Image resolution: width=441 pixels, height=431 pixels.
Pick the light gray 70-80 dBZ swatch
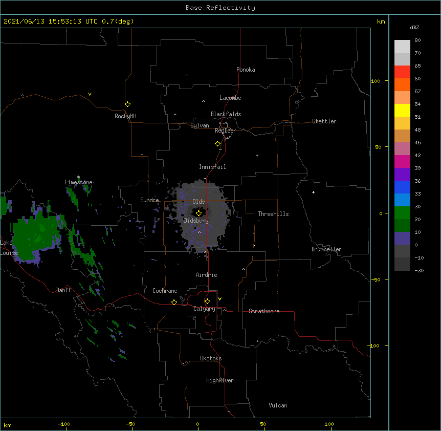pos(402,47)
